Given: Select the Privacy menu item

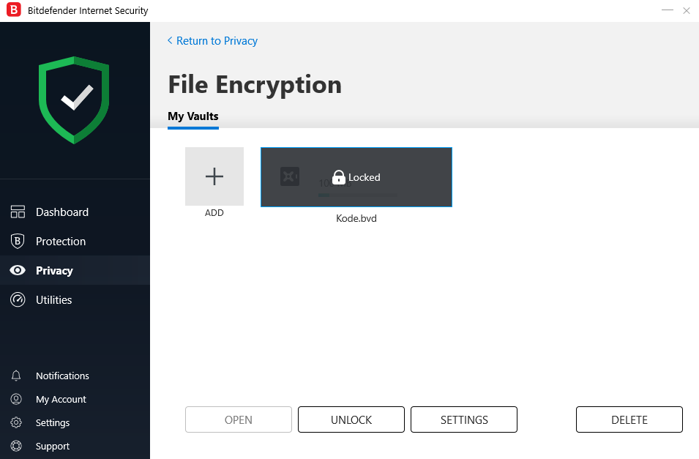Looking at the screenshot, I should coord(75,270).
